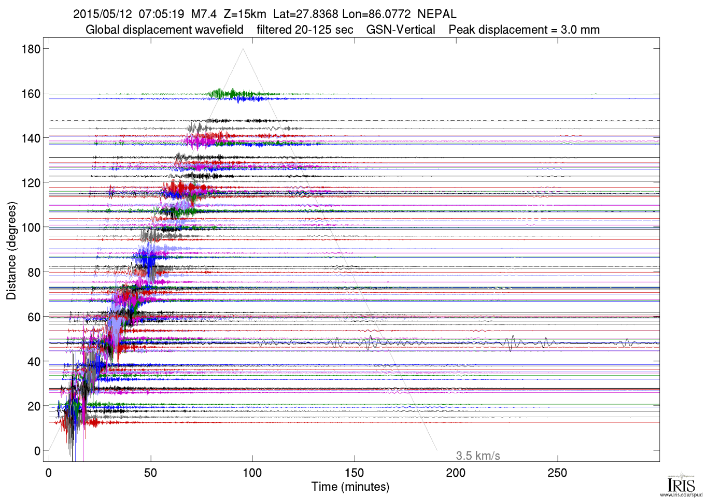This screenshot has height=498, width=706.
Task: Click the 3.5 km/s velocity label
Action: point(477,456)
